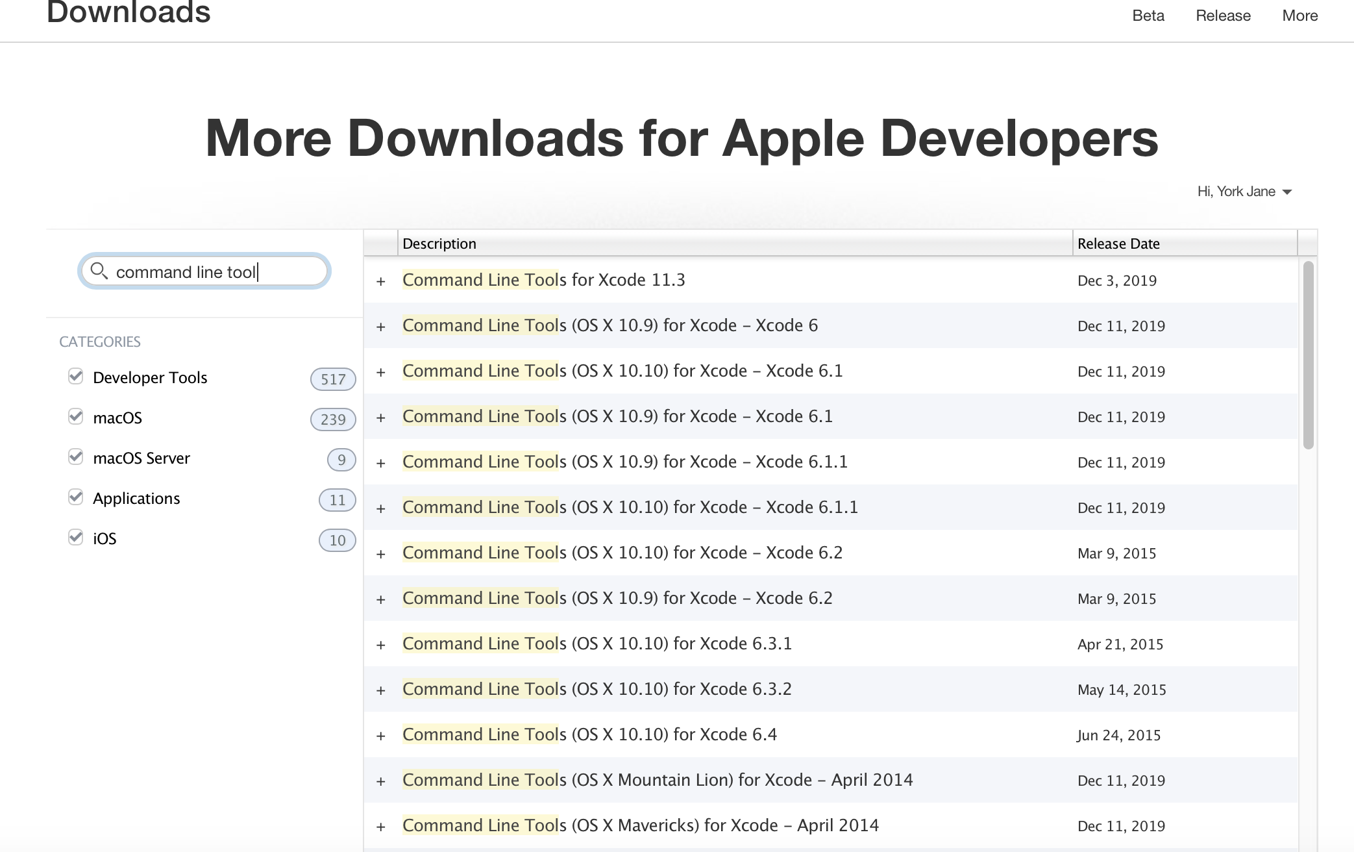This screenshot has width=1354, height=852.
Task: Open the More menu
Action: click(x=1299, y=15)
